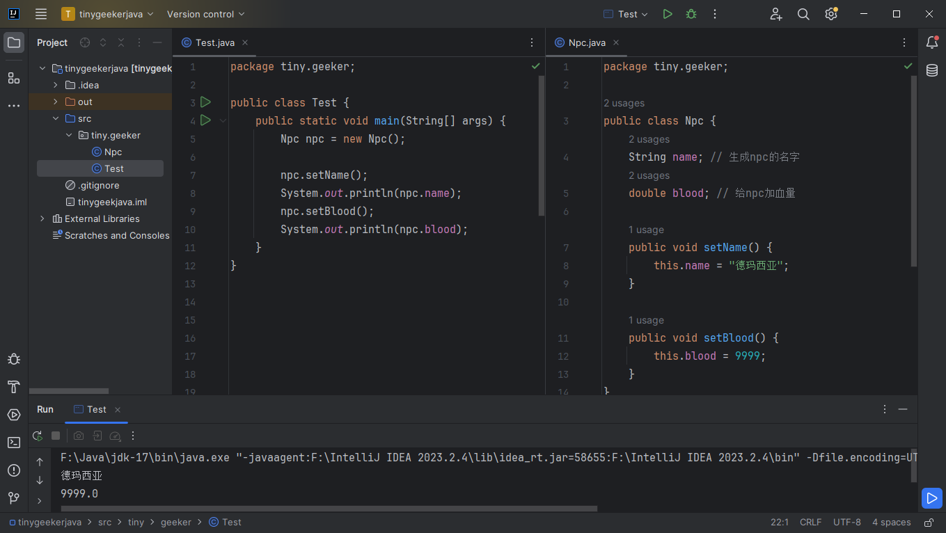Open the Debug tool window
The width and height of the screenshot is (946, 533).
14,359
